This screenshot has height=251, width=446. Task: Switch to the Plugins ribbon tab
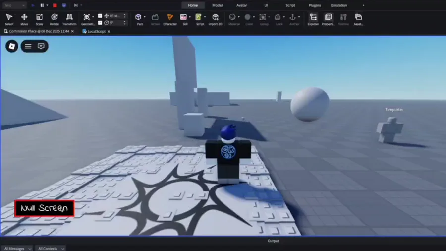(x=315, y=5)
